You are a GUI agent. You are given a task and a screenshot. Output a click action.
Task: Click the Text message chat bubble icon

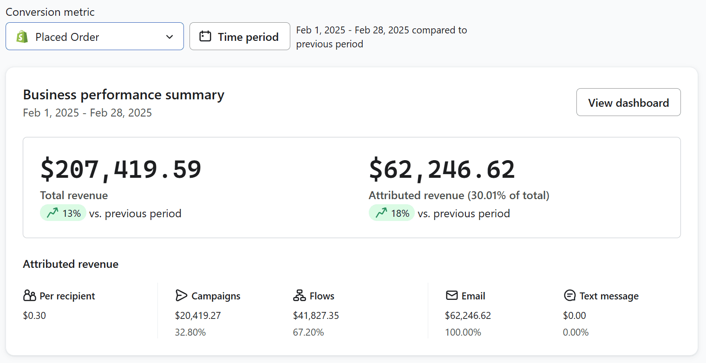[569, 295]
